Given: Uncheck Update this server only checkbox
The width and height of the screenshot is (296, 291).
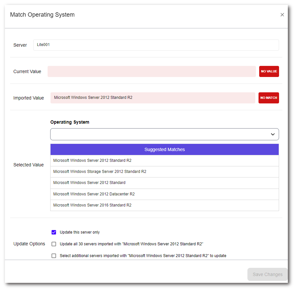Looking at the screenshot, I should tap(54, 232).
